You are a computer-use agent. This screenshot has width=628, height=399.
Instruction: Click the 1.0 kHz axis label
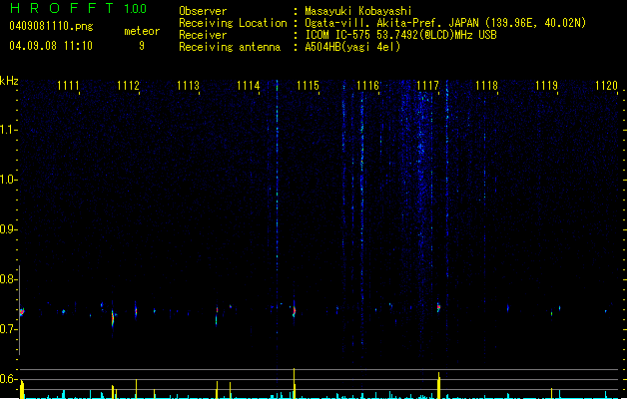point(8,180)
